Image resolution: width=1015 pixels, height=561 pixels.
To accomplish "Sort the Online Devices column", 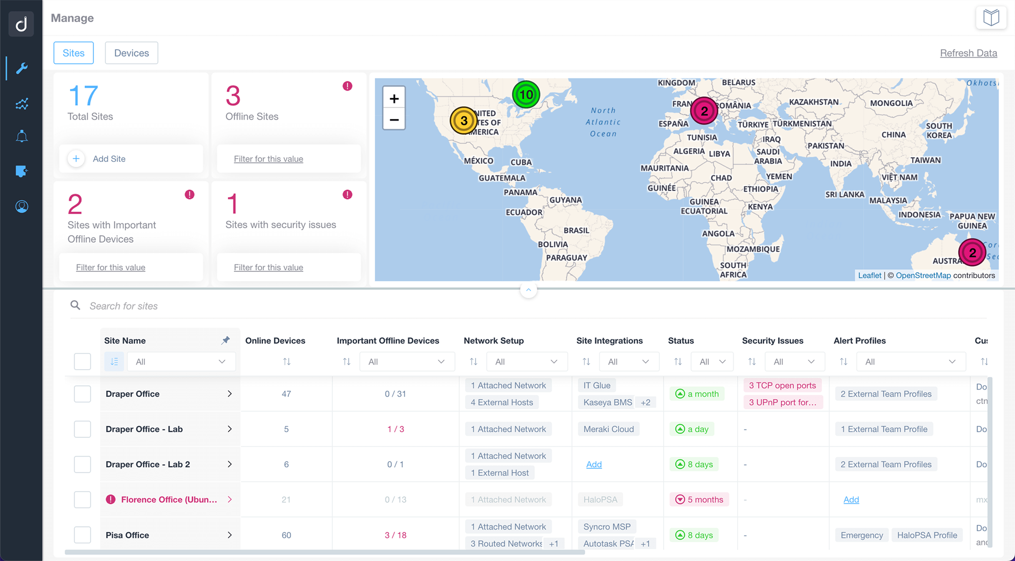I will tap(286, 361).
